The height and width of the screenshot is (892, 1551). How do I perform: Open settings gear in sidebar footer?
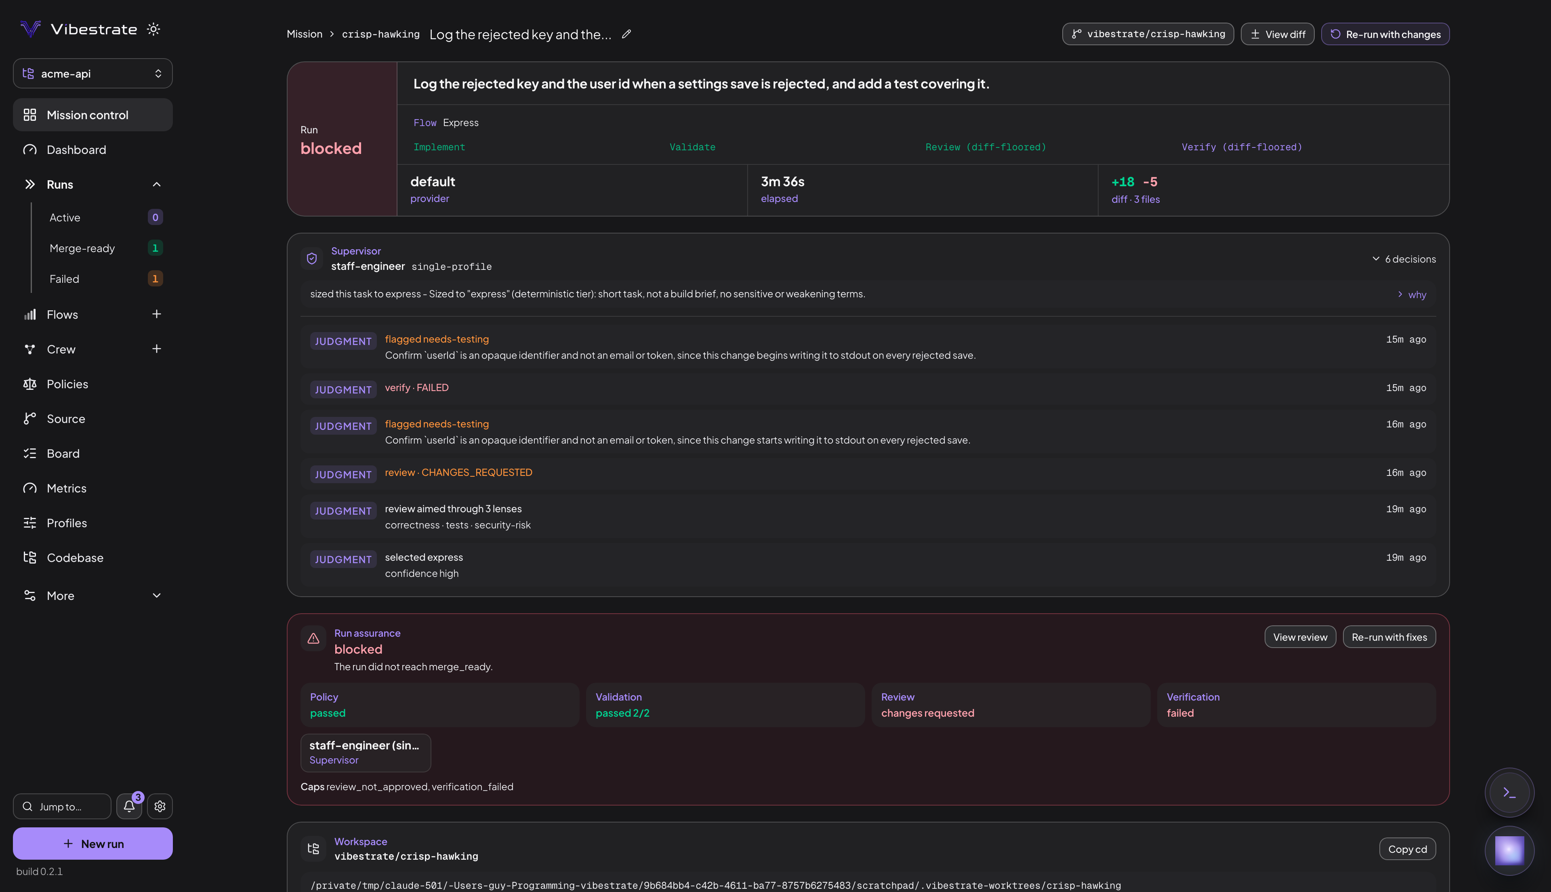(x=160, y=807)
